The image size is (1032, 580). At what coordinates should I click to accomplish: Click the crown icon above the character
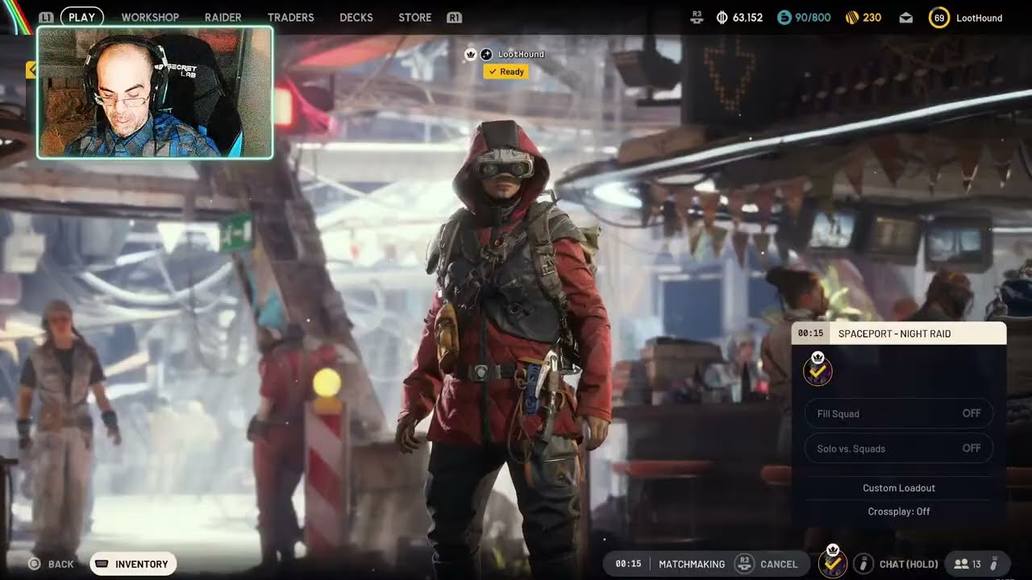(471, 54)
